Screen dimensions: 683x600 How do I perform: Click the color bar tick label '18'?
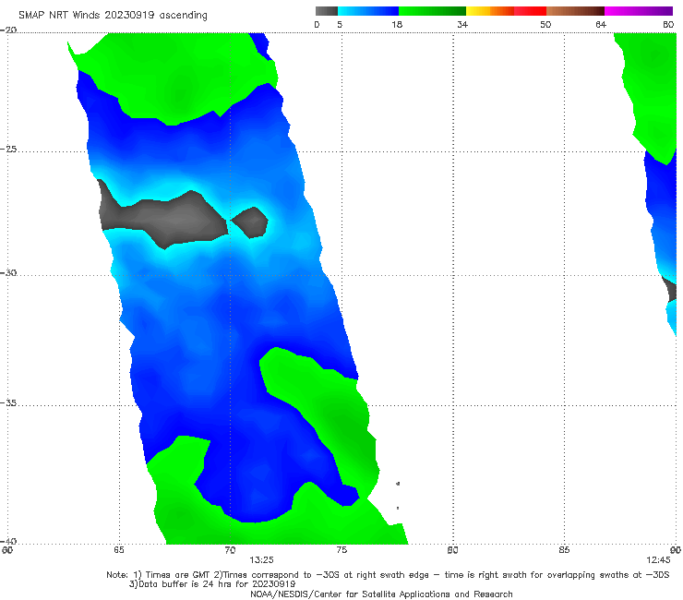[x=397, y=24]
